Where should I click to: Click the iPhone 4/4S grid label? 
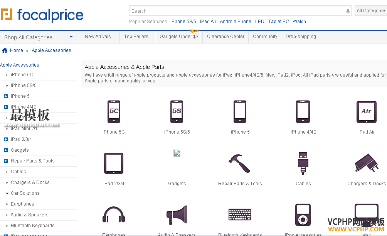303,132
